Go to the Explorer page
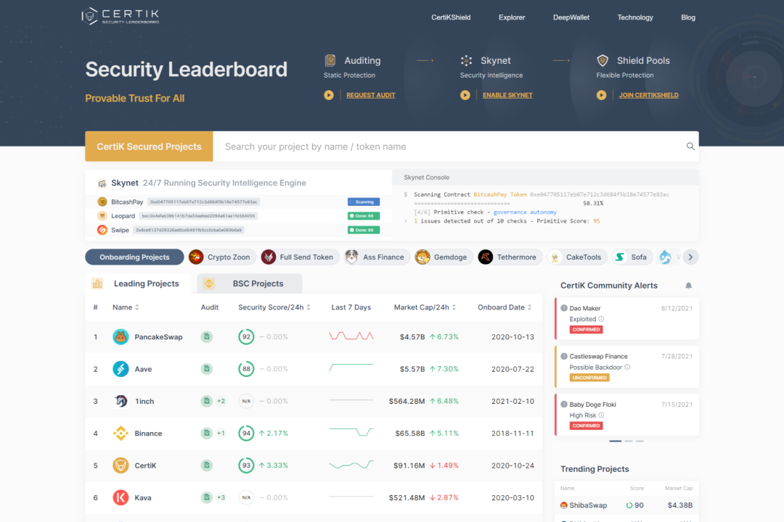Image resolution: width=784 pixels, height=522 pixels. (x=512, y=17)
